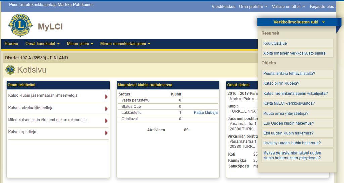344x183 pixels.
Task: Select task Katso klubin jäsenmäärän yhteenvetoja
Action: [x=43, y=95]
